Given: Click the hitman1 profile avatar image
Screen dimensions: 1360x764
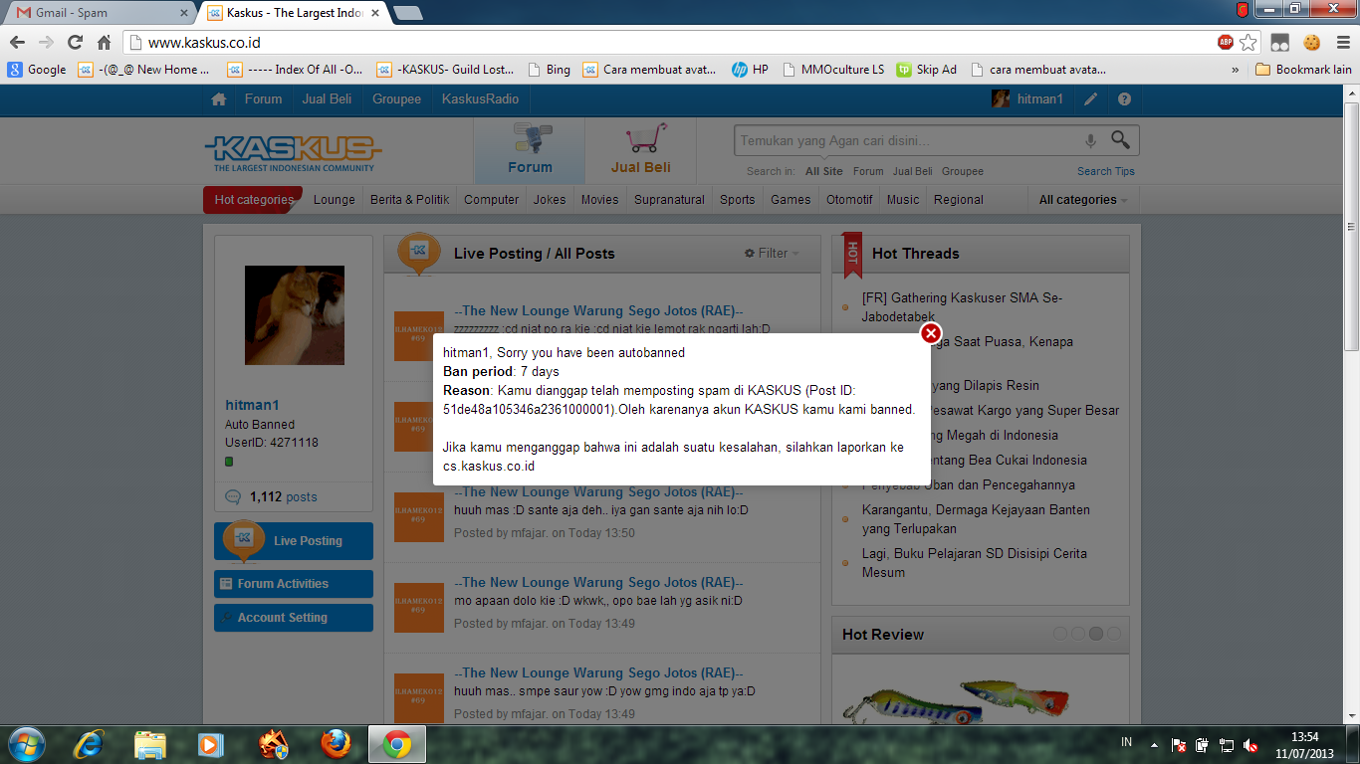Looking at the screenshot, I should tap(295, 315).
